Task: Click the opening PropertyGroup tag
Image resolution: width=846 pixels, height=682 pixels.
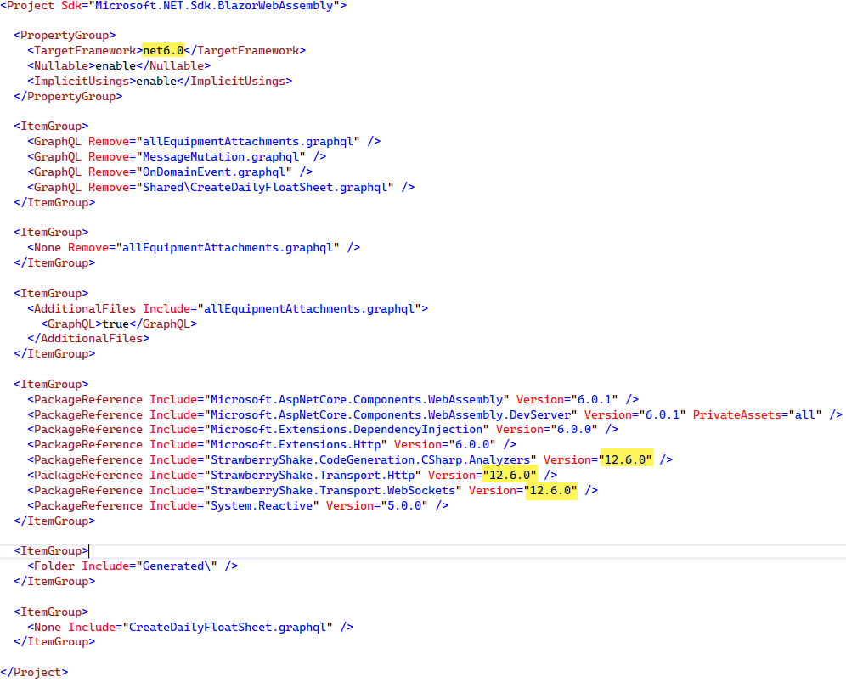Action: coord(65,36)
